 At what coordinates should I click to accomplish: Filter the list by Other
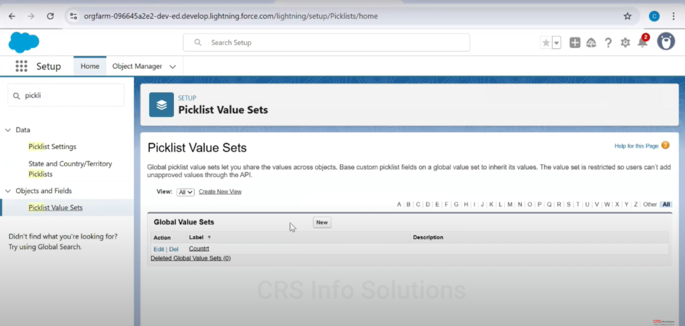[x=650, y=204]
